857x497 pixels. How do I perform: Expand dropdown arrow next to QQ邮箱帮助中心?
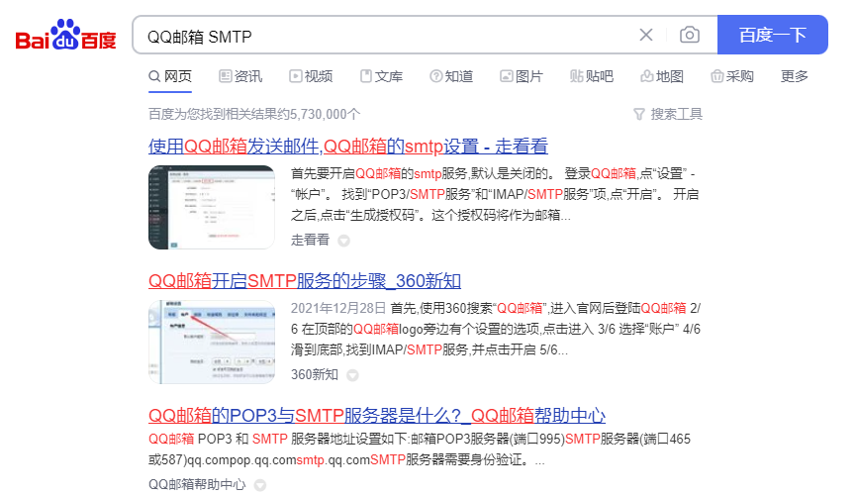click(260, 485)
